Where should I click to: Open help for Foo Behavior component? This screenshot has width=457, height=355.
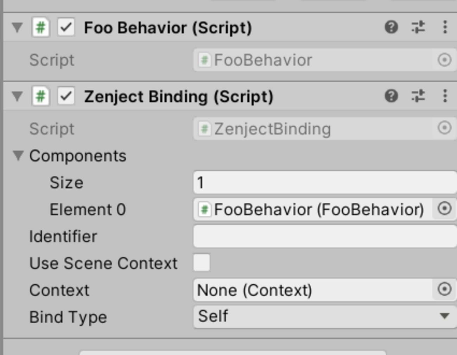391,27
